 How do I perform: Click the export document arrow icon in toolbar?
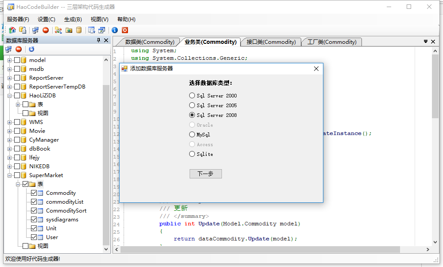91,30
